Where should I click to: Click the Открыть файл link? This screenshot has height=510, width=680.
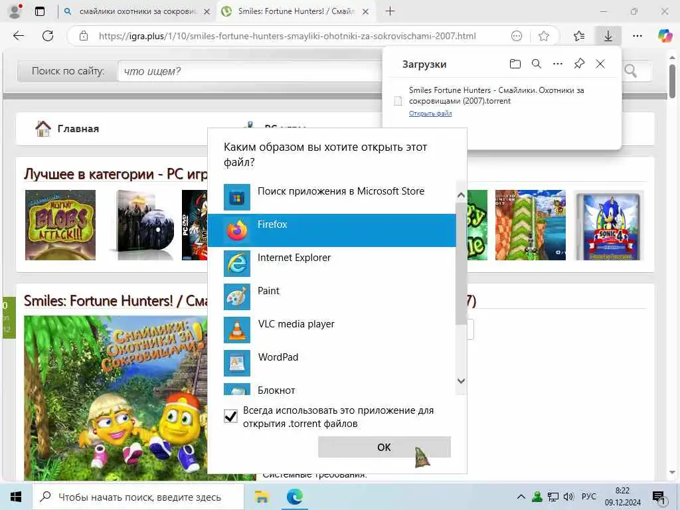tap(430, 114)
